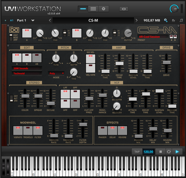Click the pitch TUNE knob
186x178 pixels.
click(x=56, y=58)
